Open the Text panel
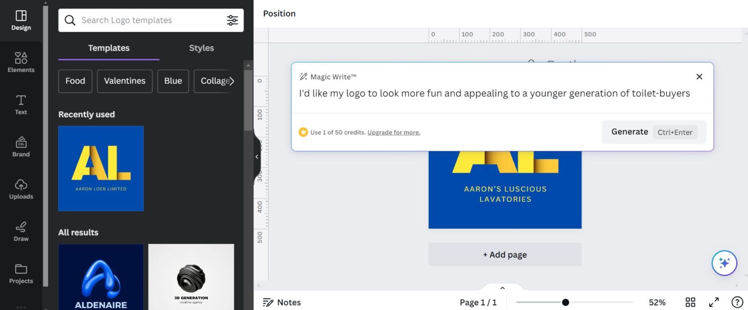This screenshot has height=310, width=748. pyautogui.click(x=20, y=104)
